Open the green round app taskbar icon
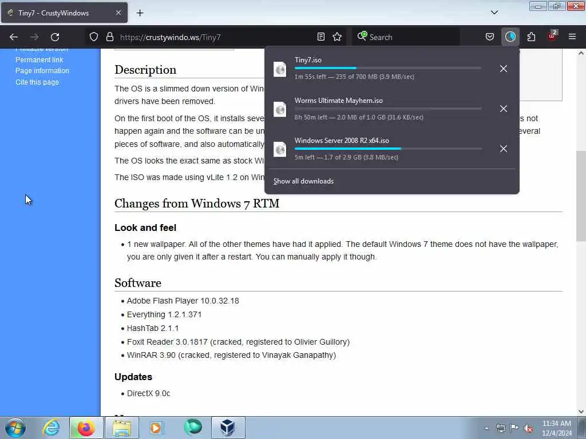This screenshot has height=439, width=586. [193, 428]
